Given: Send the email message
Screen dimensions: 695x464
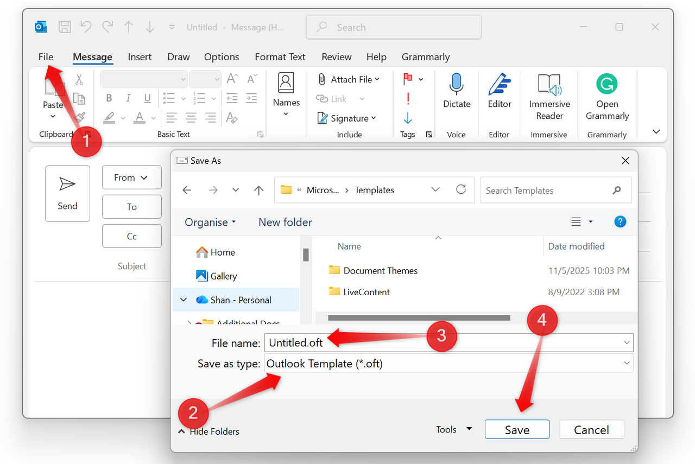Looking at the screenshot, I should 67,193.
